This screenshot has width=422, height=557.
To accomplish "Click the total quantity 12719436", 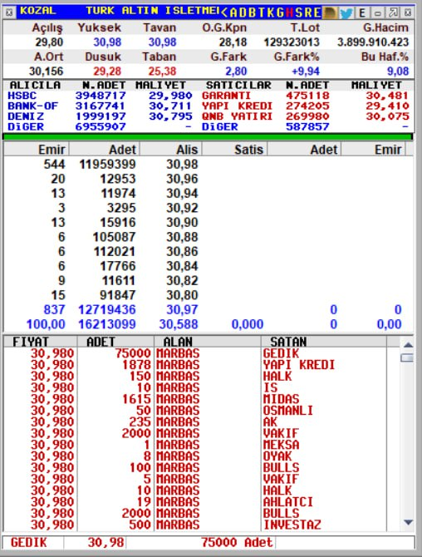I will pyautogui.click(x=107, y=310).
